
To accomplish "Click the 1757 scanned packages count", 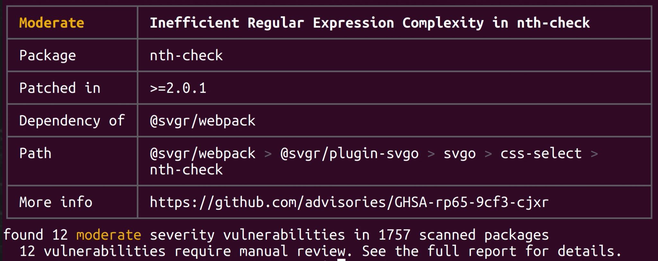I will coord(394,235).
